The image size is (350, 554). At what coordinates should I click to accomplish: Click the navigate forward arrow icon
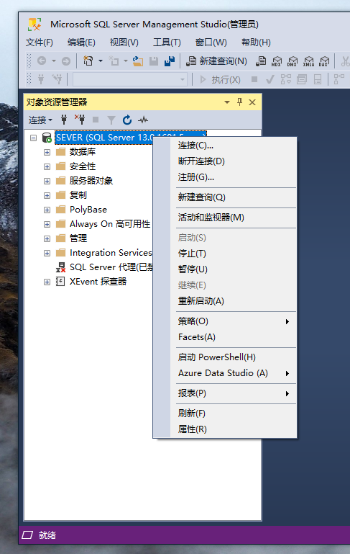point(65,61)
